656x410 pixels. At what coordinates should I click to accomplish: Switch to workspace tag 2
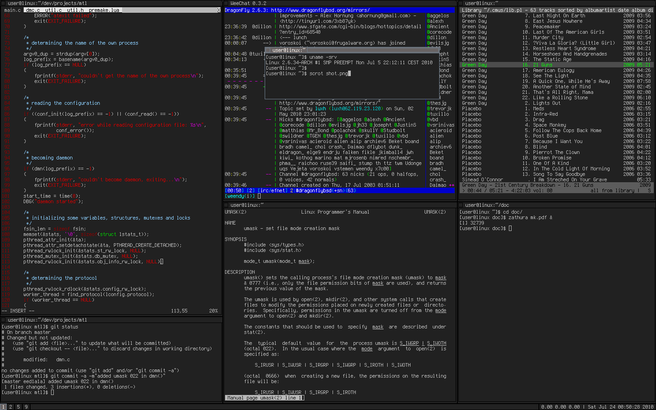pyautogui.click(x=11, y=407)
